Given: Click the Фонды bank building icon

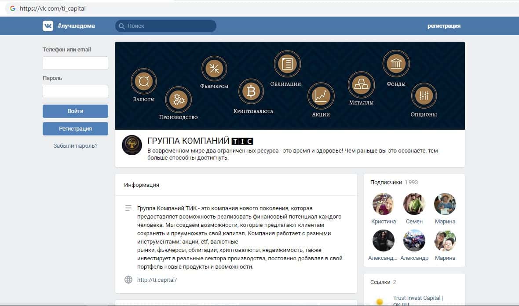Looking at the screenshot, I should 396,63.
